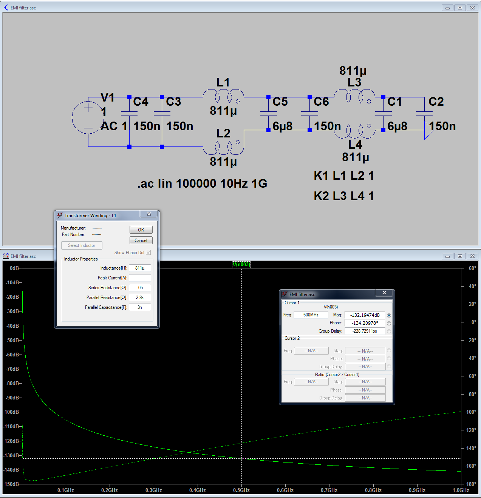
Task: Select the V1 voltage source symbol
Action: pos(88,117)
